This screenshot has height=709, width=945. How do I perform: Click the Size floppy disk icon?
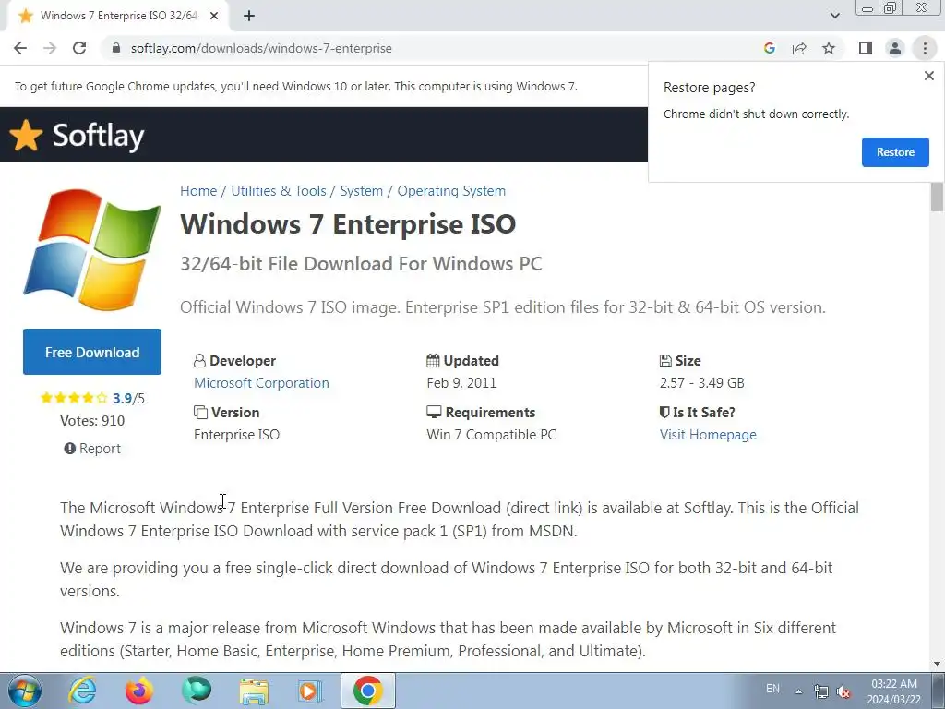pos(665,361)
